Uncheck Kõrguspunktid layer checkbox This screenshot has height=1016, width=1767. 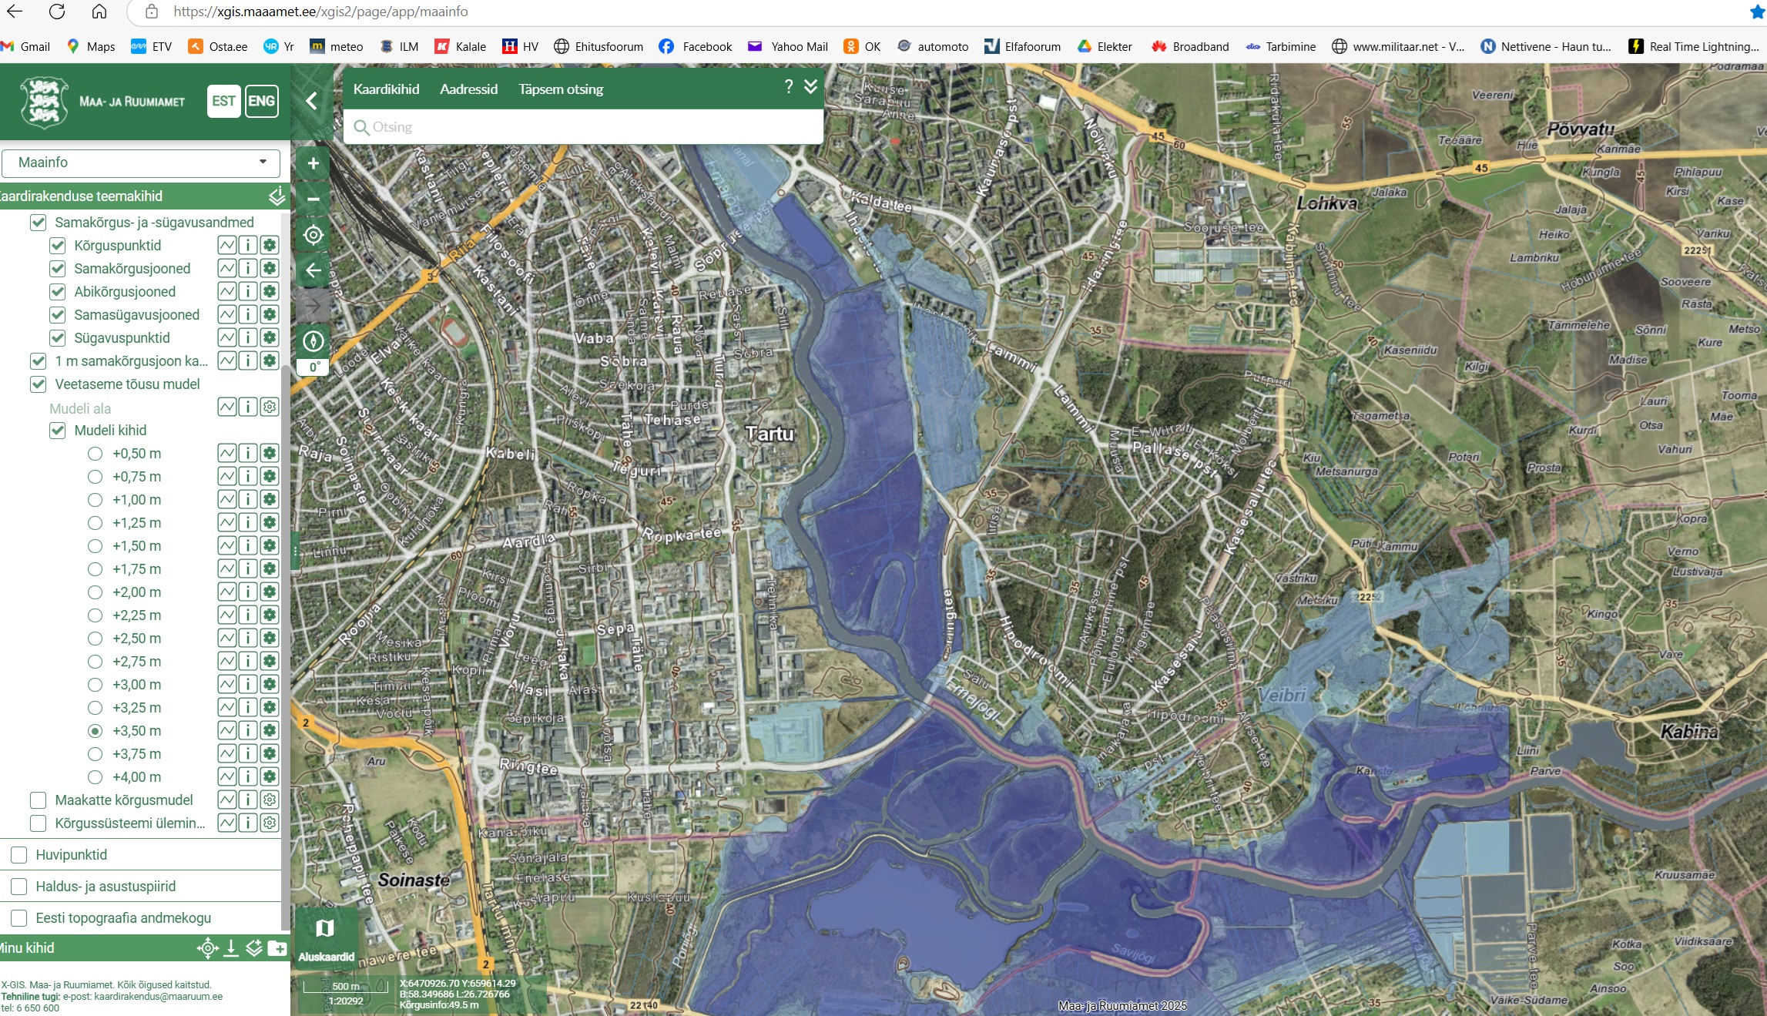click(x=57, y=246)
